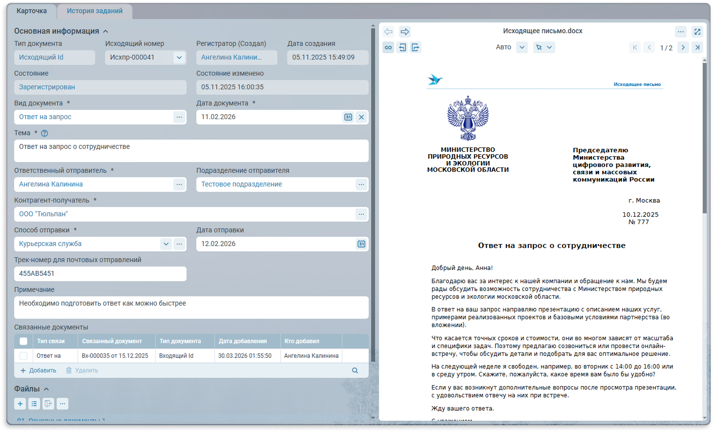
Task: Click Добавить to add a linked document
Action: [x=38, y=370]
